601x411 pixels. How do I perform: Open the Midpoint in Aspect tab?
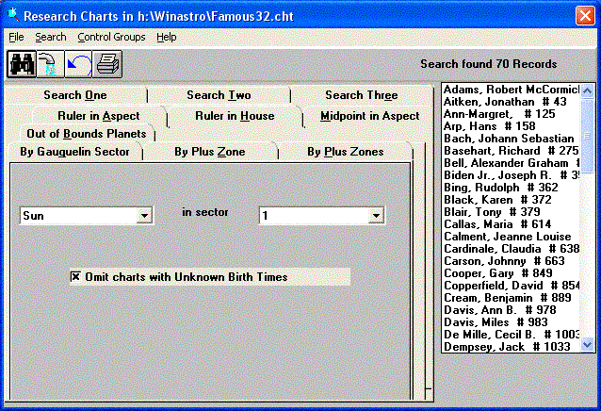tap(369, 116)
